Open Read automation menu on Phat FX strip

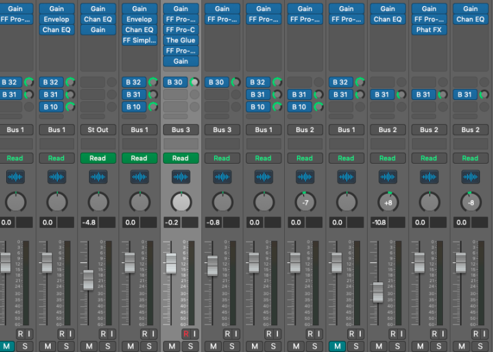tap(429, 158)
